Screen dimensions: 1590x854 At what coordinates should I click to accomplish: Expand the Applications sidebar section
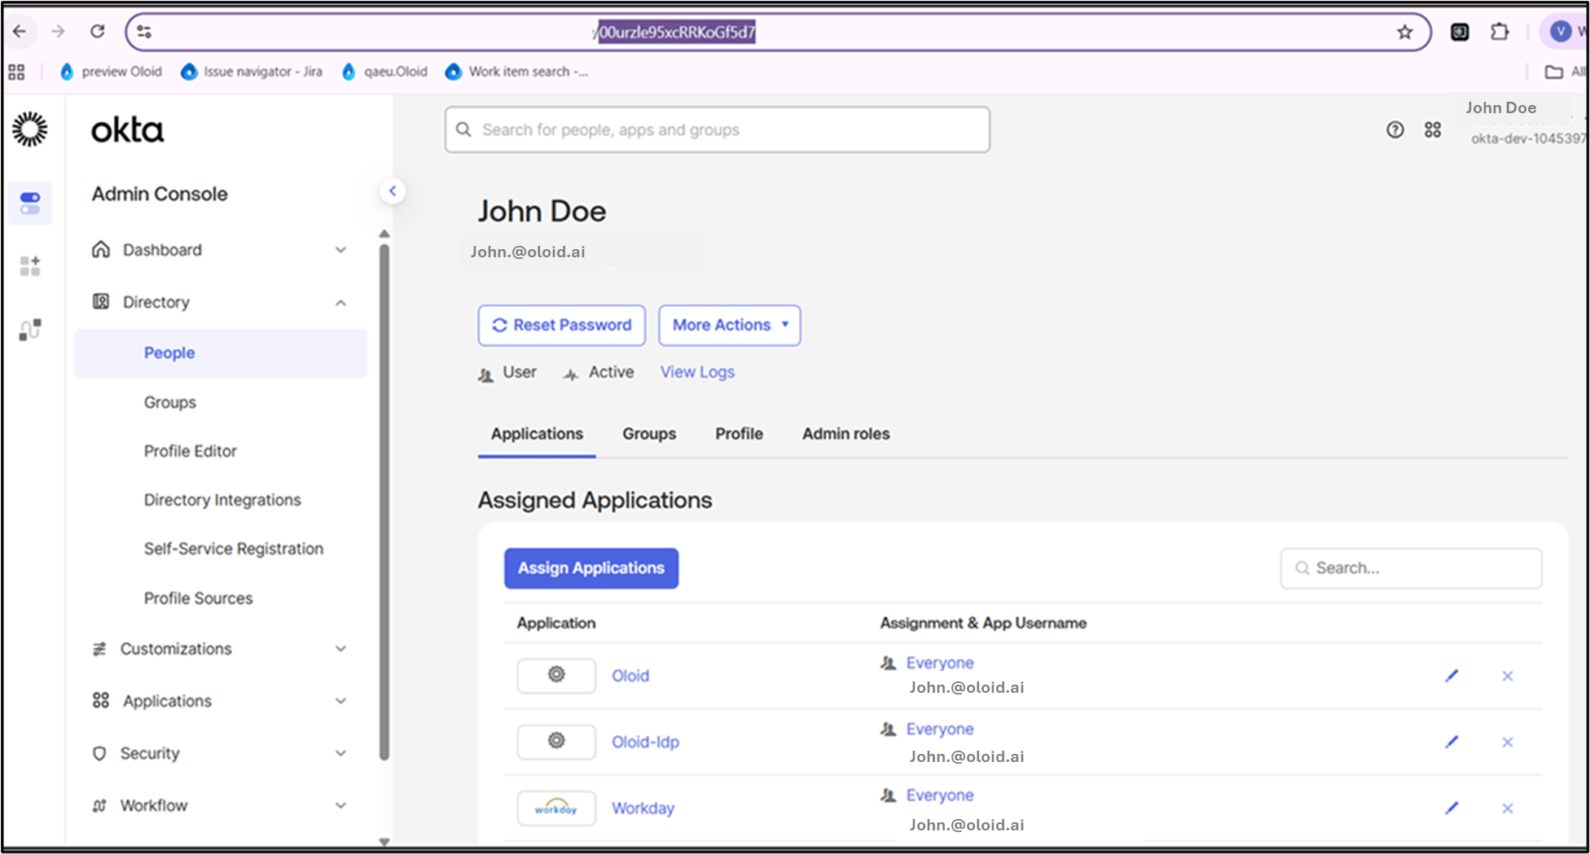(220, 701)
